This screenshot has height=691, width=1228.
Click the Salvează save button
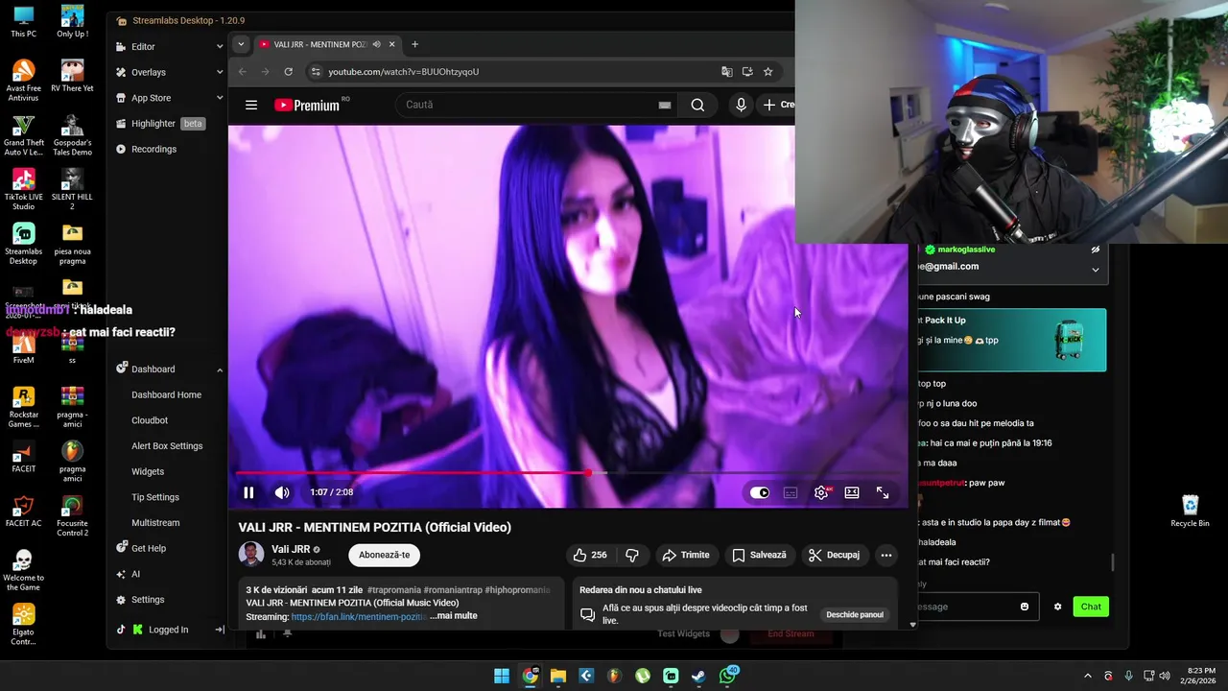point(760,555)
